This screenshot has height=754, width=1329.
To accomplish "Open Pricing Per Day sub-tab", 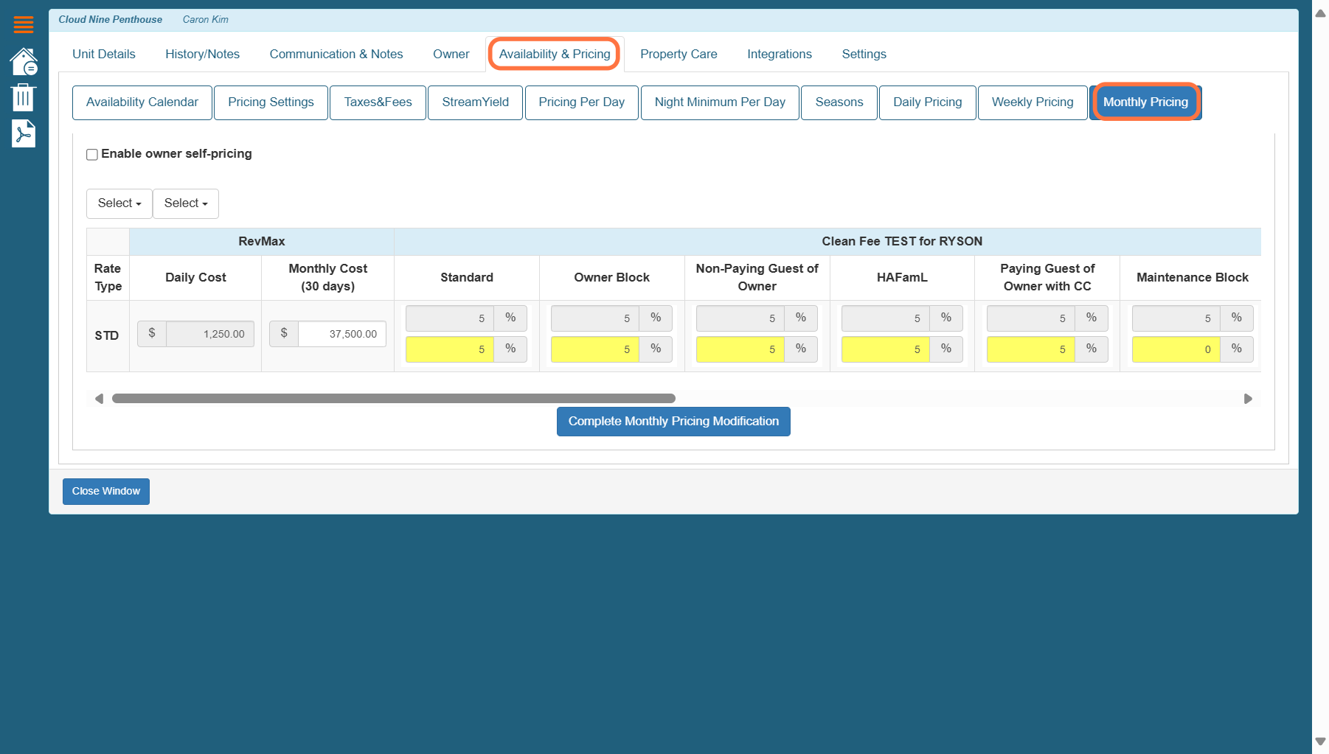I will pyautogui.click(x=582, y=102).
